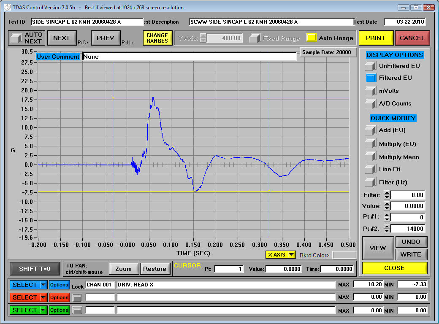439x324 pixels.
Task: Choose Add (EU) quick modify
Action: 371,130
